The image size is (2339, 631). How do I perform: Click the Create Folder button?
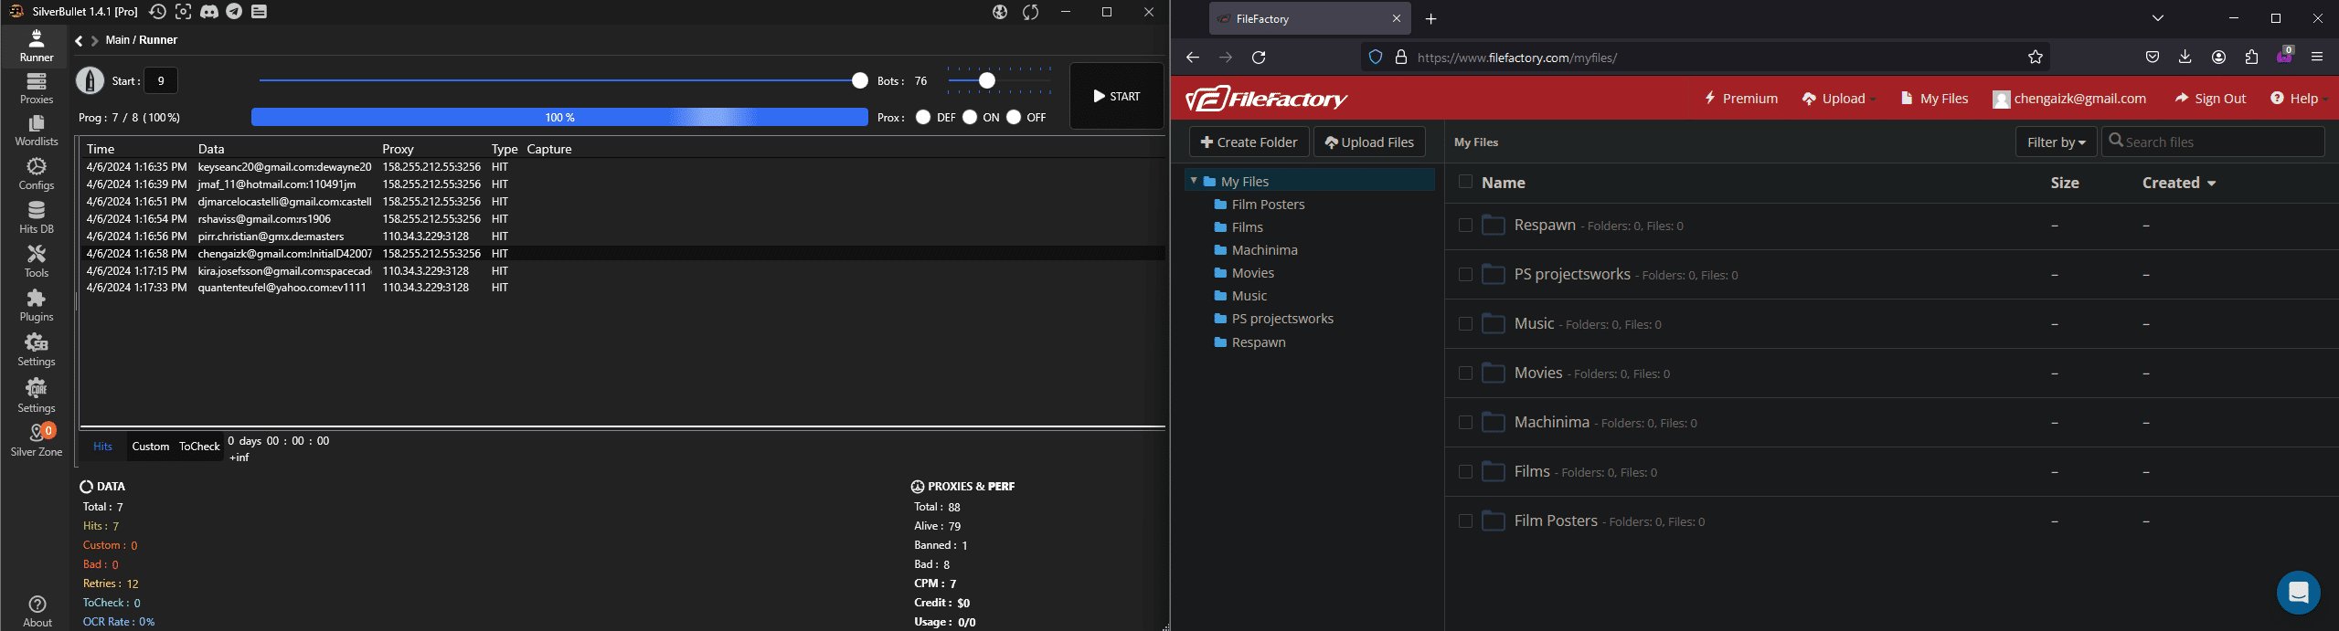point(1249,142)
